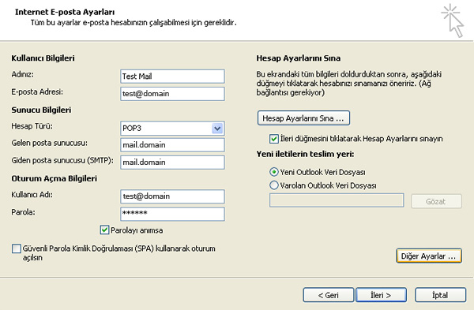Click the Adınız name input field
Image resolution: width=474 pixels, height=310 pixels.
click(172, 77)
